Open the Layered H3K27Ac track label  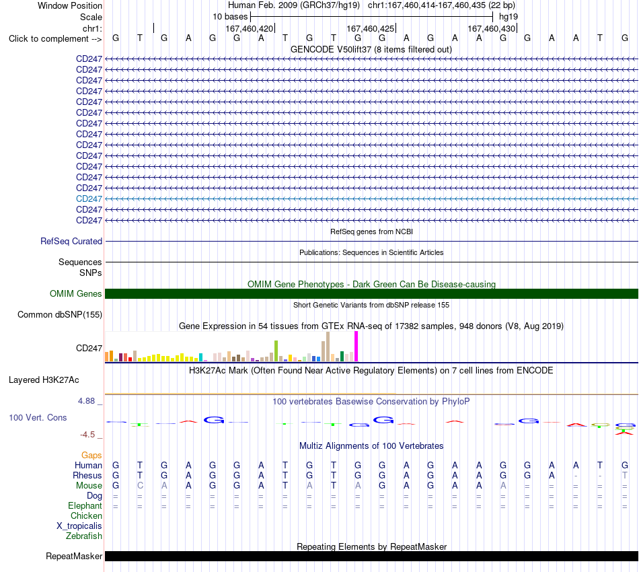click(44, 380)
